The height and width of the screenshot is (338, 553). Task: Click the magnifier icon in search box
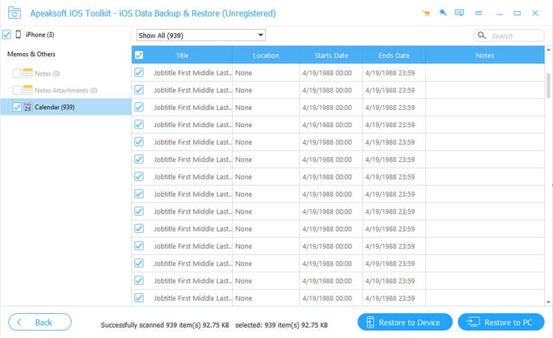[x=482, y=35]
